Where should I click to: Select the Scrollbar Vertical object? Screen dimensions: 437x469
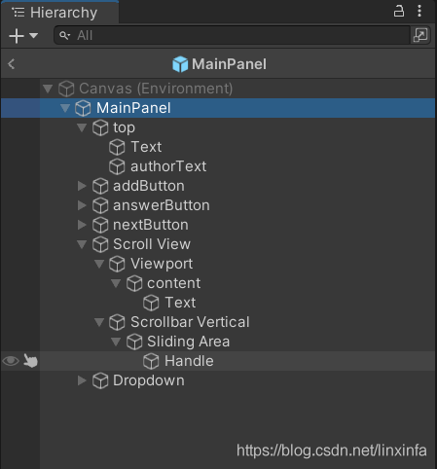coord(190,322)
